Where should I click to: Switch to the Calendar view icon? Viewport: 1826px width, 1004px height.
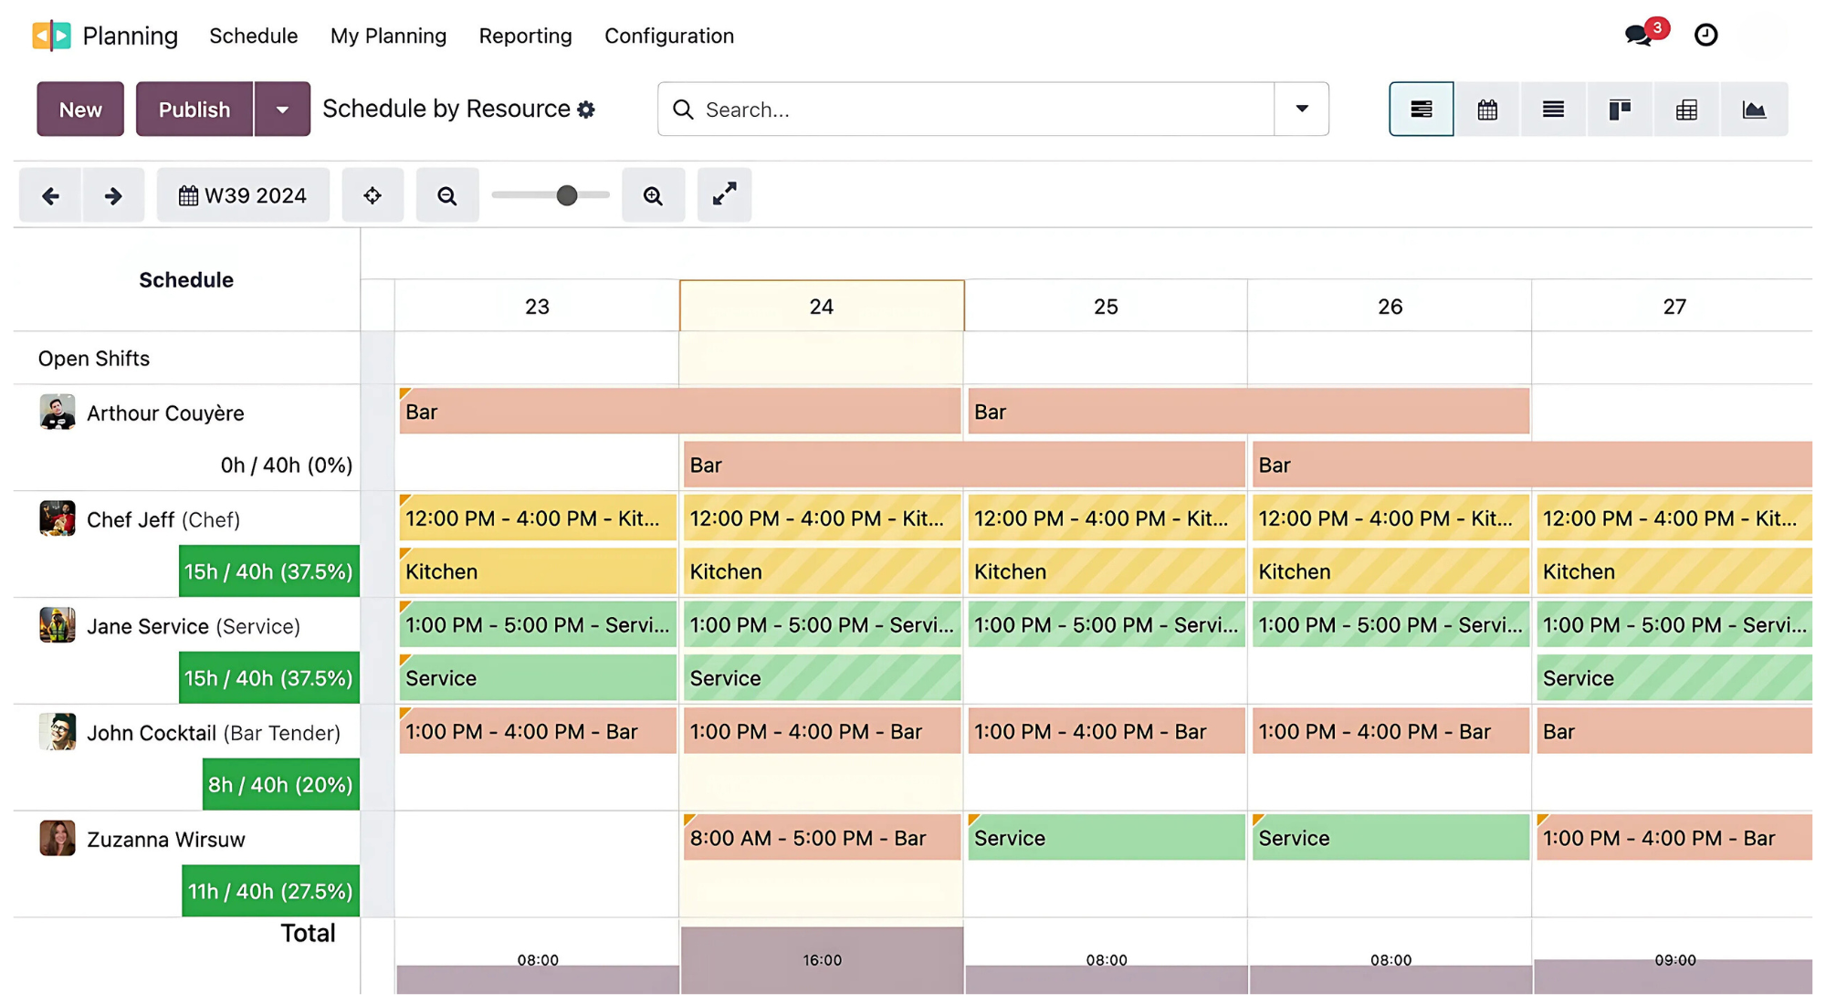click(x=1487, y=110)
